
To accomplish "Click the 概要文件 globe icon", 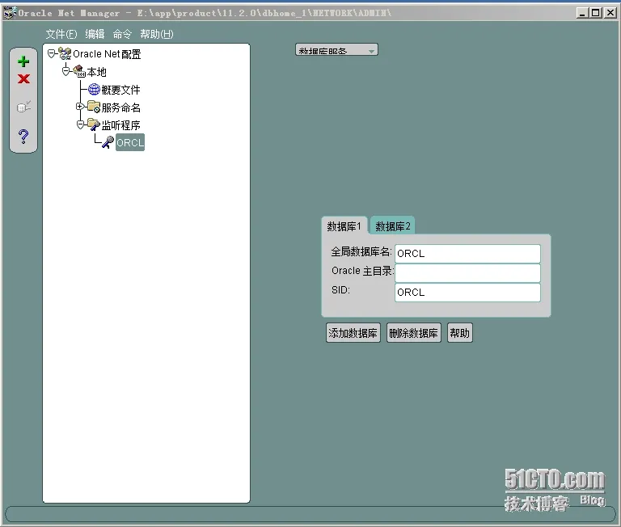I will click(x=94, y=90).
